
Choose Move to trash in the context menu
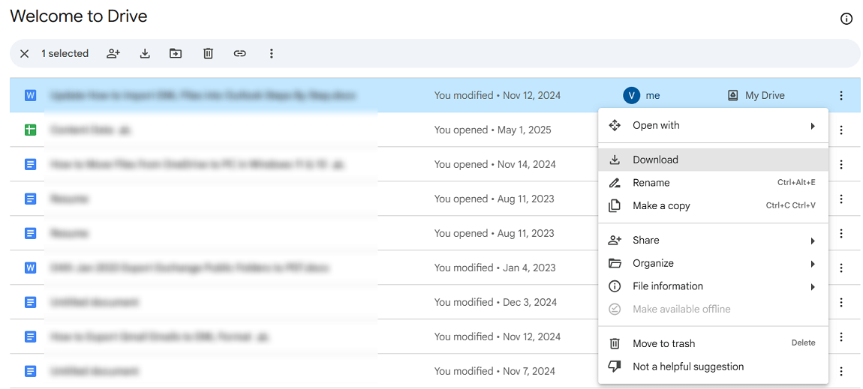[x=714, y=343]
